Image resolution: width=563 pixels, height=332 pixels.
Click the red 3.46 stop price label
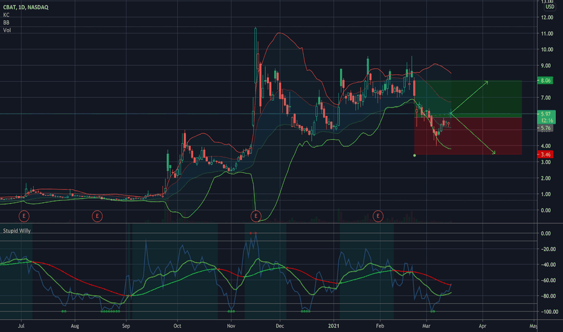click(545, 155)
